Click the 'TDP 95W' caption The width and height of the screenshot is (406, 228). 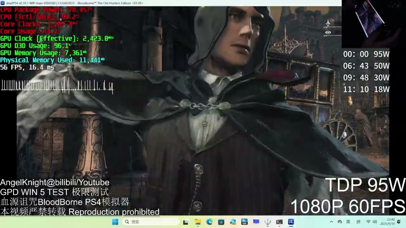coord(365,185)
